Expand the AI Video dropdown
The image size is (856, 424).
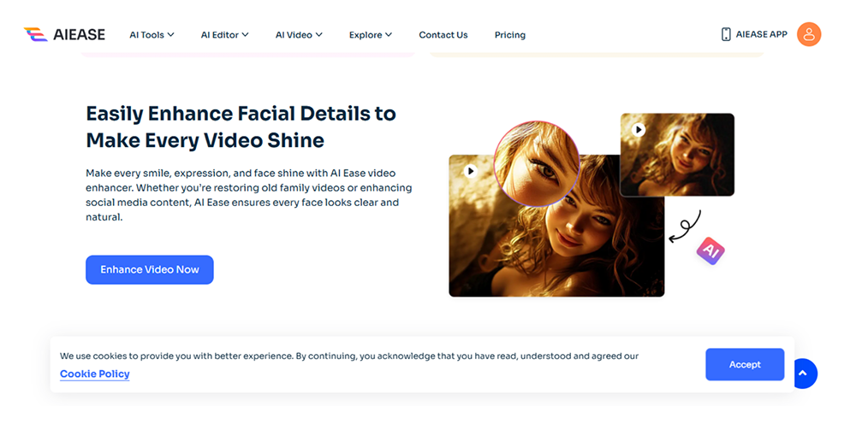pos(299,35)
